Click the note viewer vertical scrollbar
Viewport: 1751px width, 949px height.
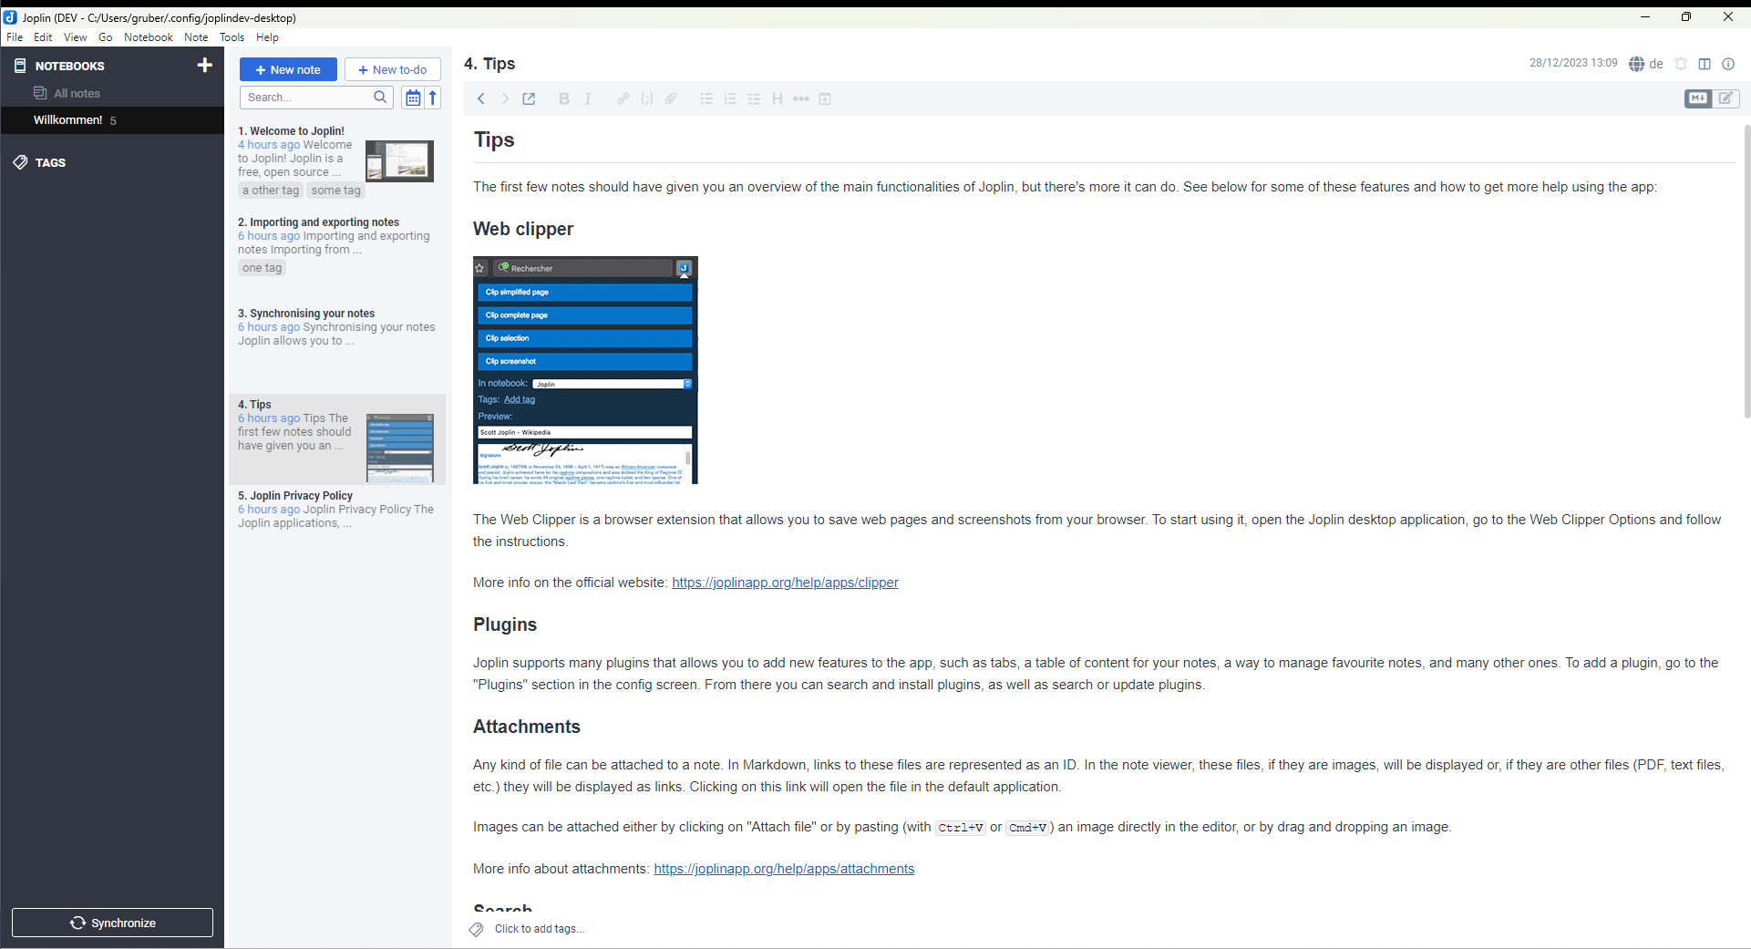point(1746,272)
